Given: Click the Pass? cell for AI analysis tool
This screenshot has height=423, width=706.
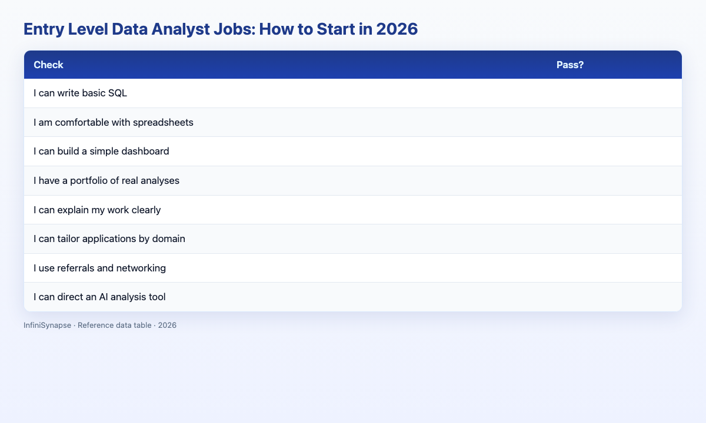Looking at the screenshot, I should click(614, 297).
